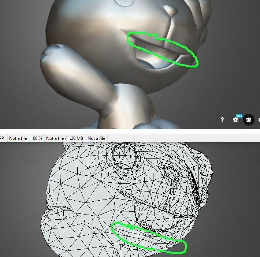This screenshot has width=260, height=257.
Task: Click the 'Not a file' entry left of '100 %'
Action: 18,138
